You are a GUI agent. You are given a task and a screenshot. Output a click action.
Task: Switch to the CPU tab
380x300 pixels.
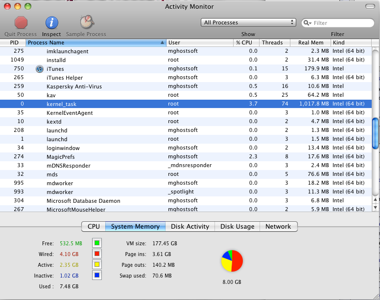coord(94,227)
